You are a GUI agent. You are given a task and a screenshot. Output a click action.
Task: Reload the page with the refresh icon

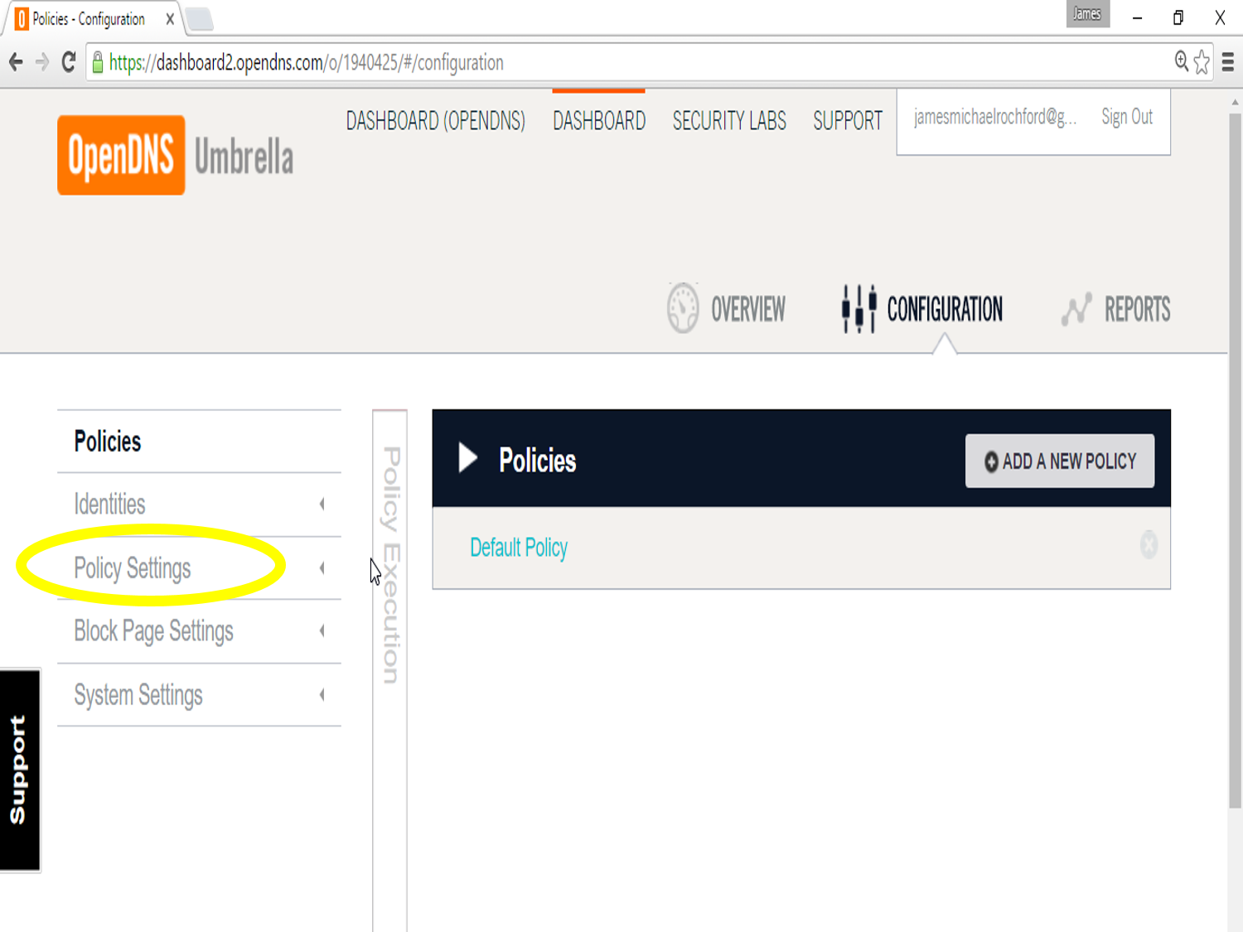point(69,62)
